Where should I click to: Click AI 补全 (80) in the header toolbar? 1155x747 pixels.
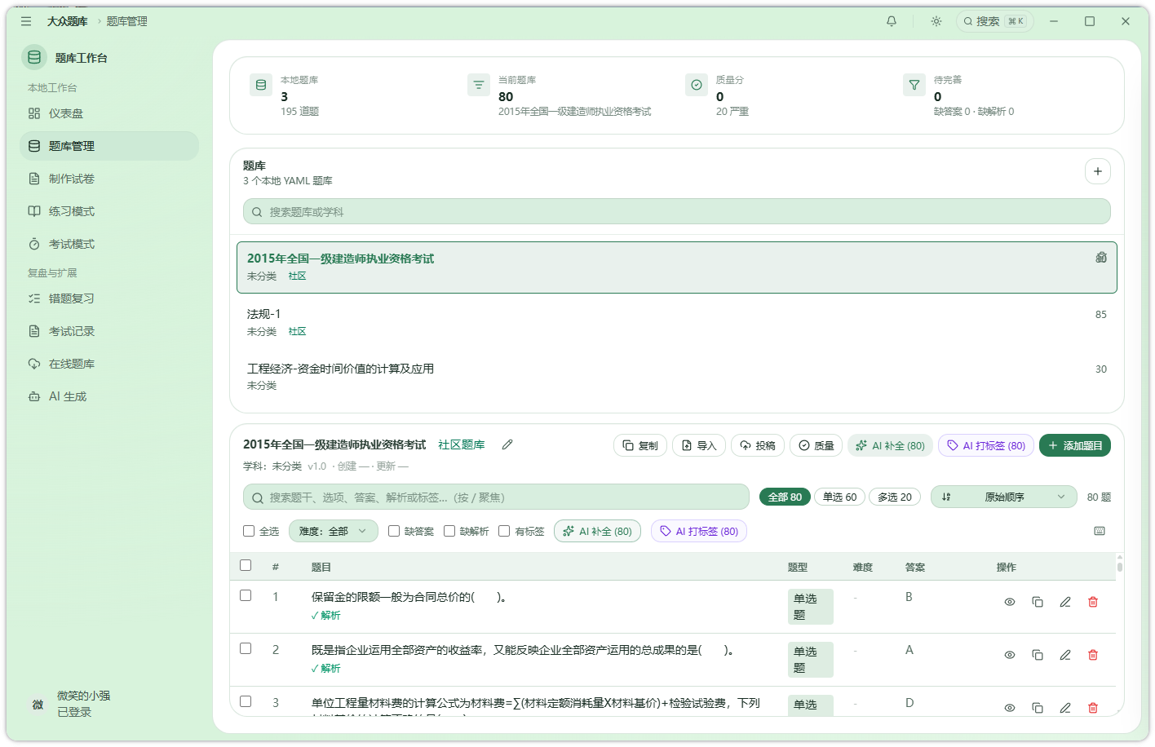(891, 445)
